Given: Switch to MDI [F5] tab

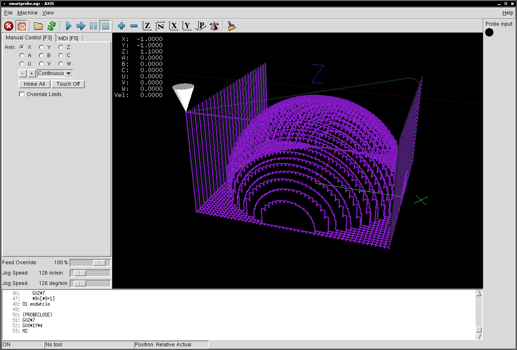Looking at the screenshot, I should (68, 39).
